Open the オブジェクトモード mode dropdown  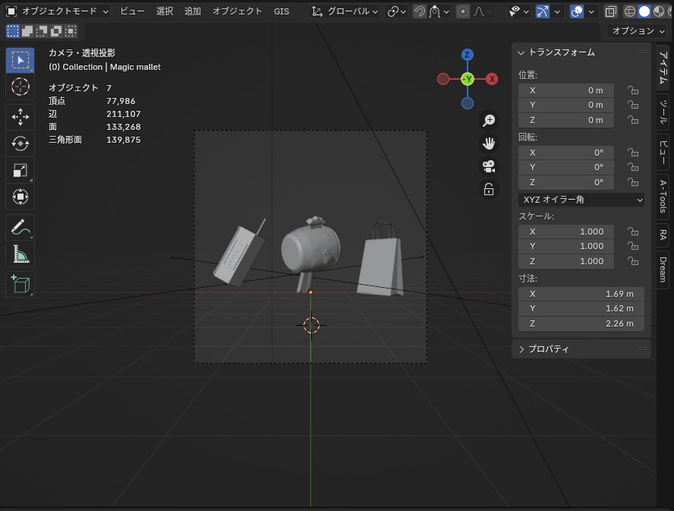(x=58, y=11)
